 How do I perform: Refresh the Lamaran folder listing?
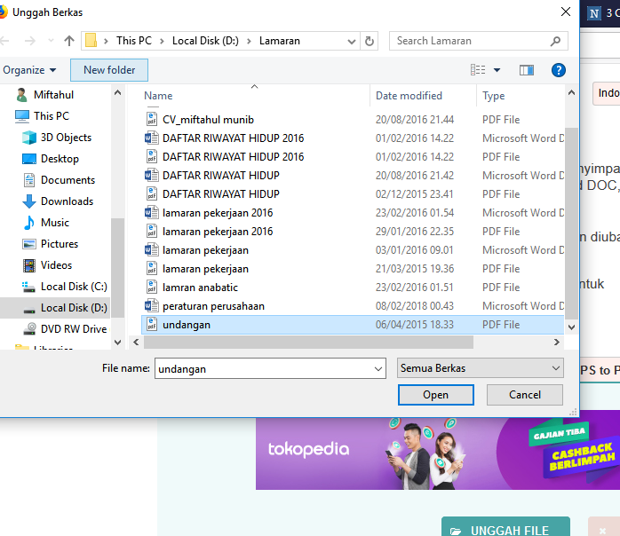tap(370, 41)
